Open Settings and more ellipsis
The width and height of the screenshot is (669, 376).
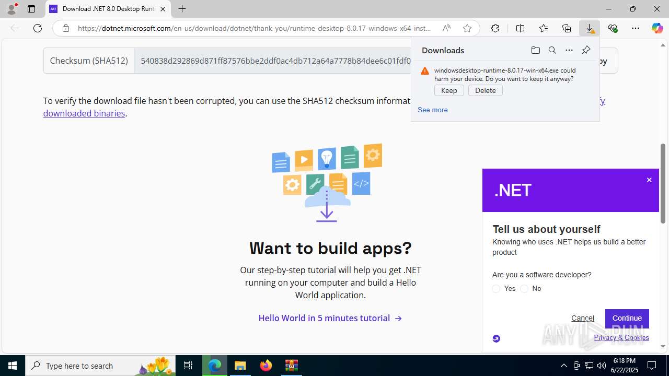pyautogui.click(x=636, y=28)
